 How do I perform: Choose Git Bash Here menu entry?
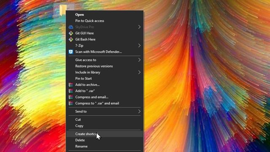pyautogui.click(x=105, y=39)
